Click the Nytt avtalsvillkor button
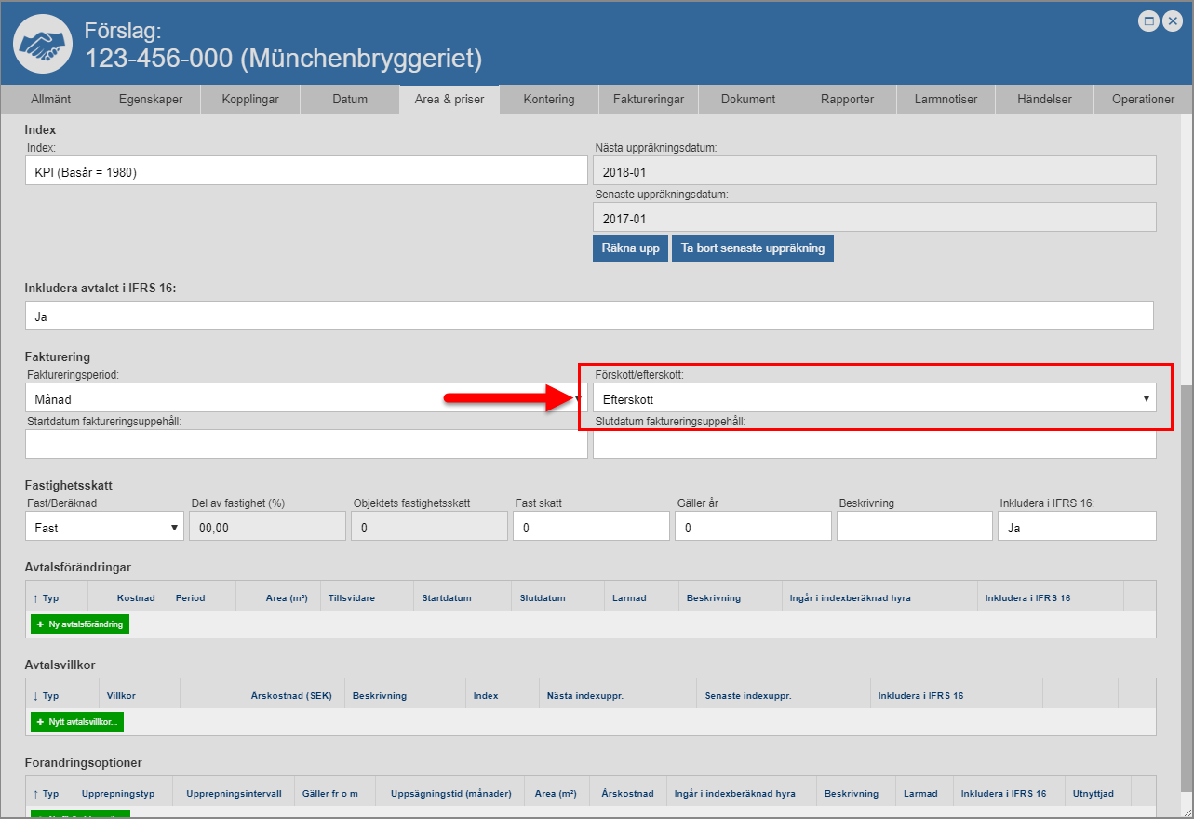This screenshot has height=819, width=1194. tap(77, 722)
